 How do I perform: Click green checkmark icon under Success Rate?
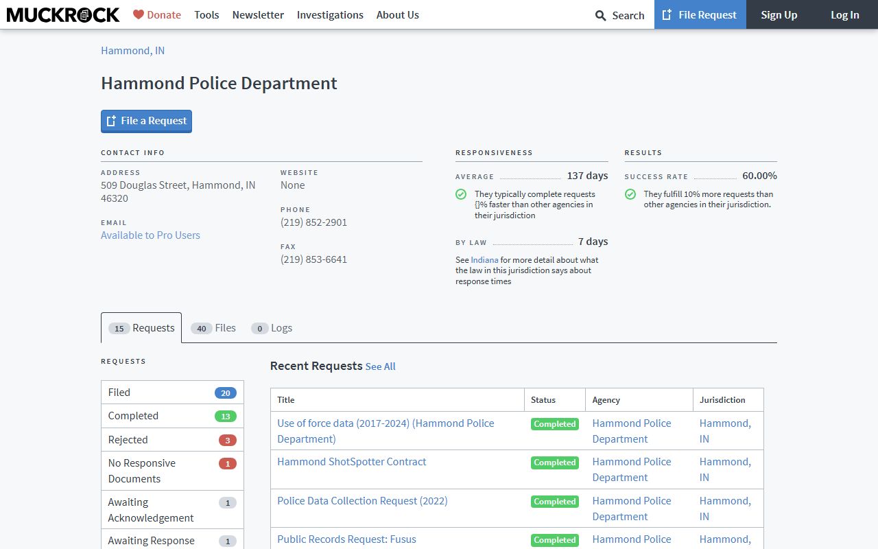click(630, 194)
